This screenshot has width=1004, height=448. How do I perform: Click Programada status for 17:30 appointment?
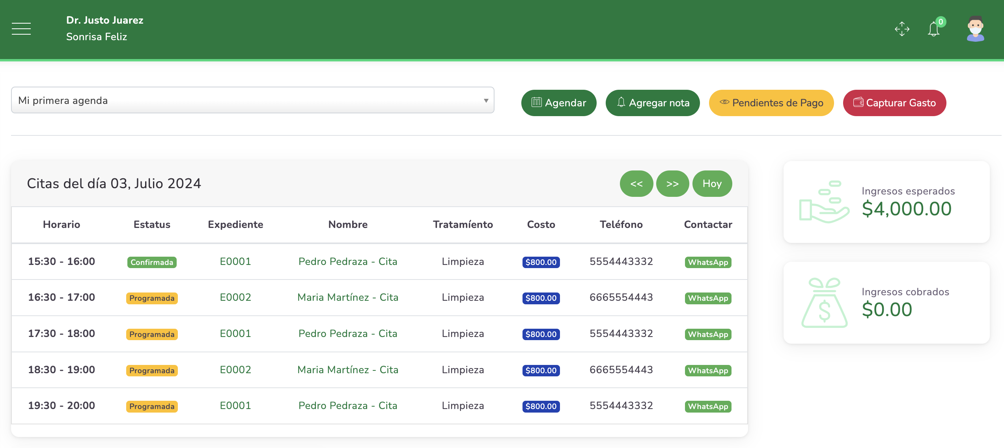click(x=152, y=334)
